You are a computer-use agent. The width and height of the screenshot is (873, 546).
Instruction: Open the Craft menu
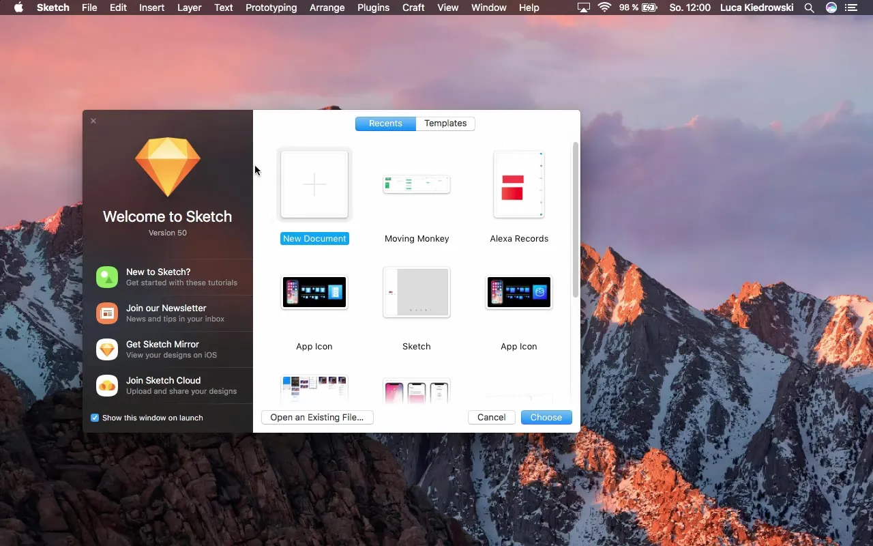click(x=413, y=8)
